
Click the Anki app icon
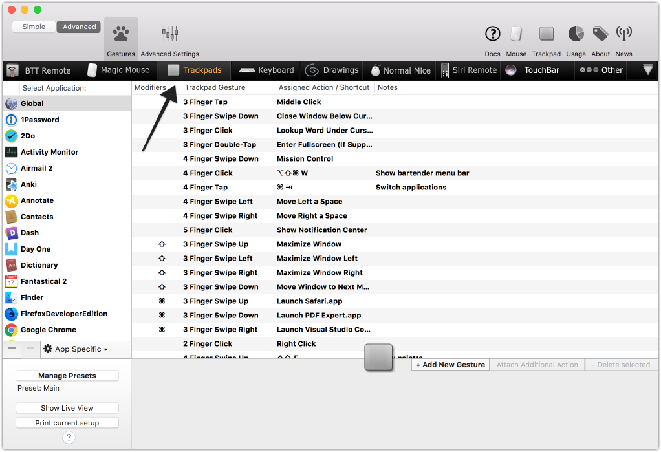[12, 184]
